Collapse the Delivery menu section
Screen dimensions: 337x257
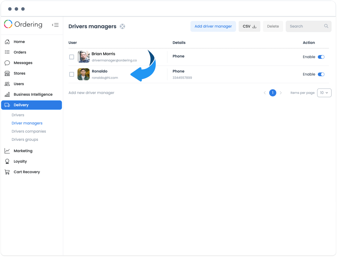tap(31, 105)
